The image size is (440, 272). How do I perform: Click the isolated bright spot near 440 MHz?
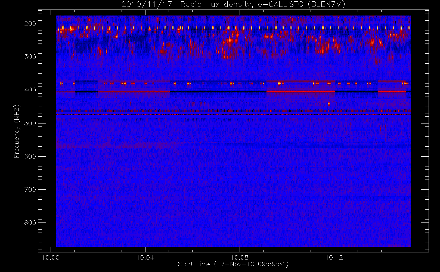click(x=329, y=104)
